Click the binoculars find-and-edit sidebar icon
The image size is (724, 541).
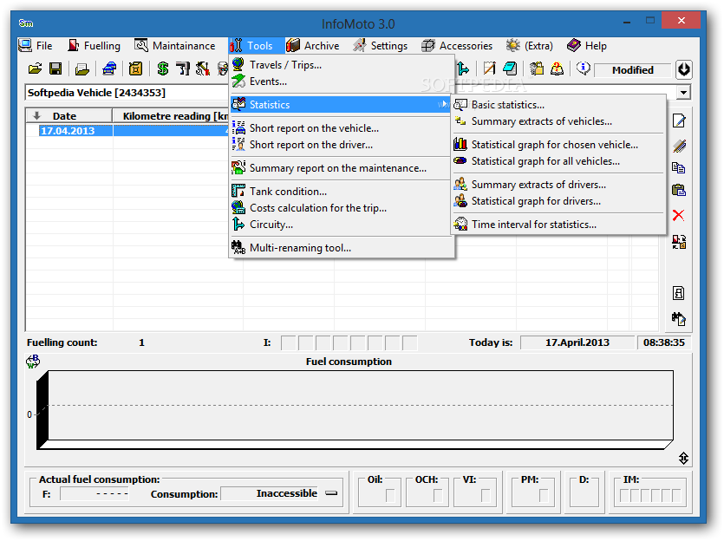[679, 318]
